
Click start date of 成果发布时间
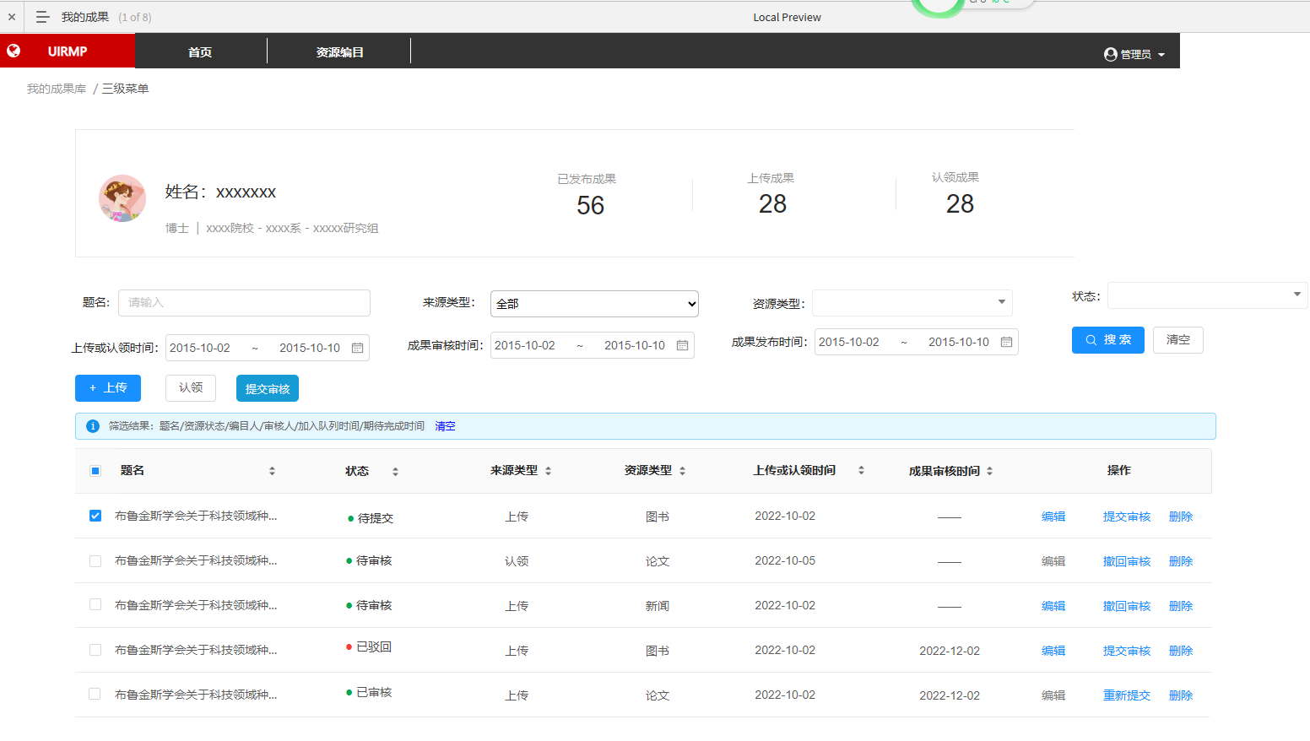[849, 342]
